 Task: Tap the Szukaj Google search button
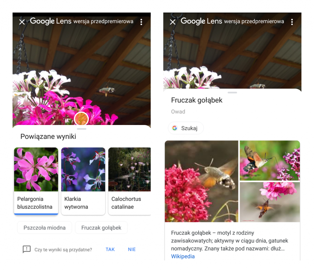186,128
